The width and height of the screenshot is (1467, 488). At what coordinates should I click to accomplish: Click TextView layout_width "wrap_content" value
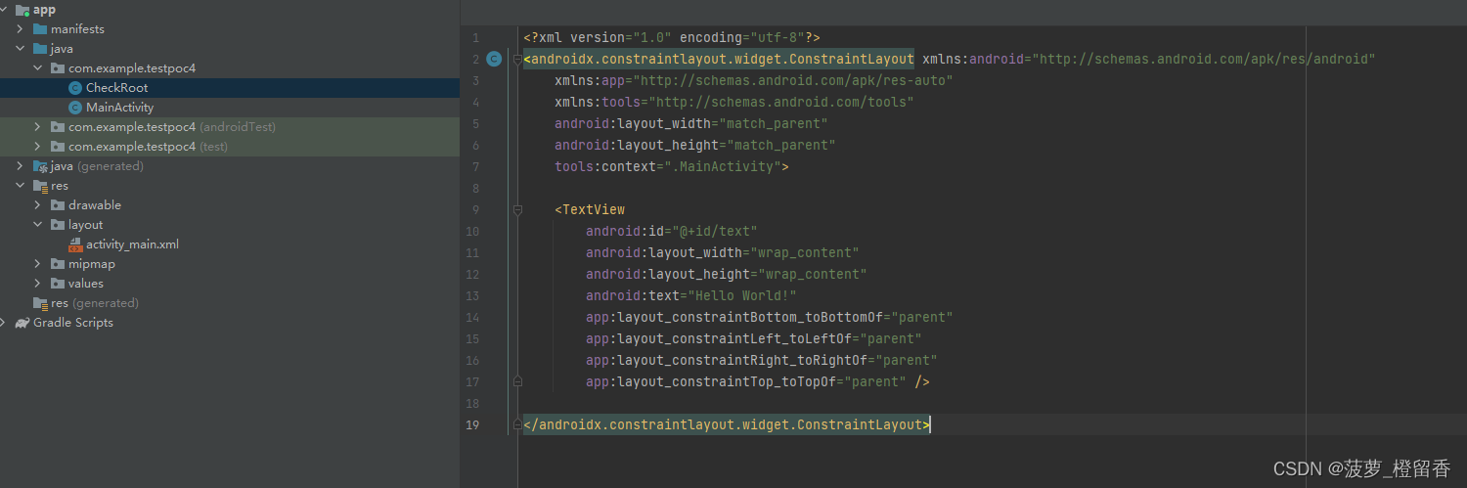point(805,252)
